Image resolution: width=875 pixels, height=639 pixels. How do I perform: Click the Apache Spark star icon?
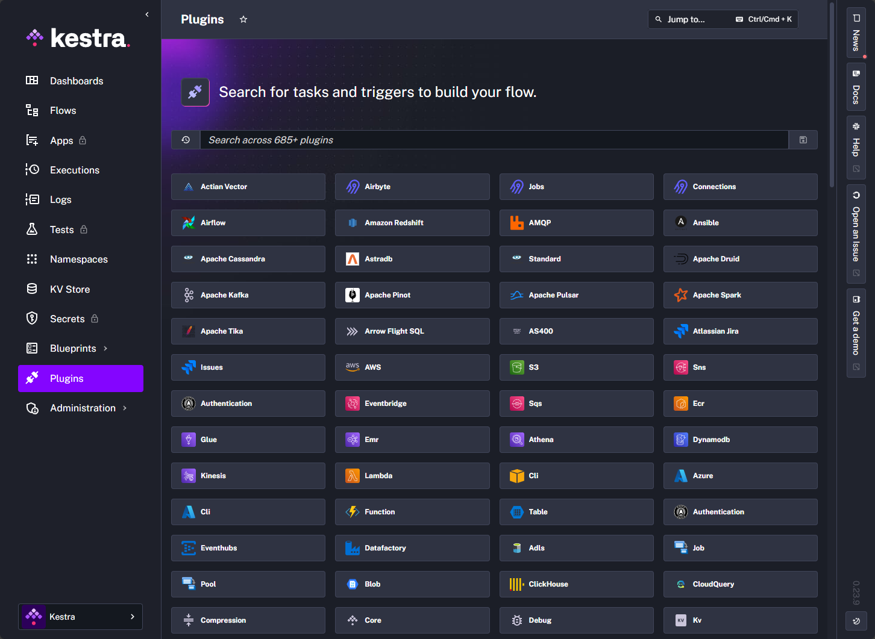click(681, 295)
